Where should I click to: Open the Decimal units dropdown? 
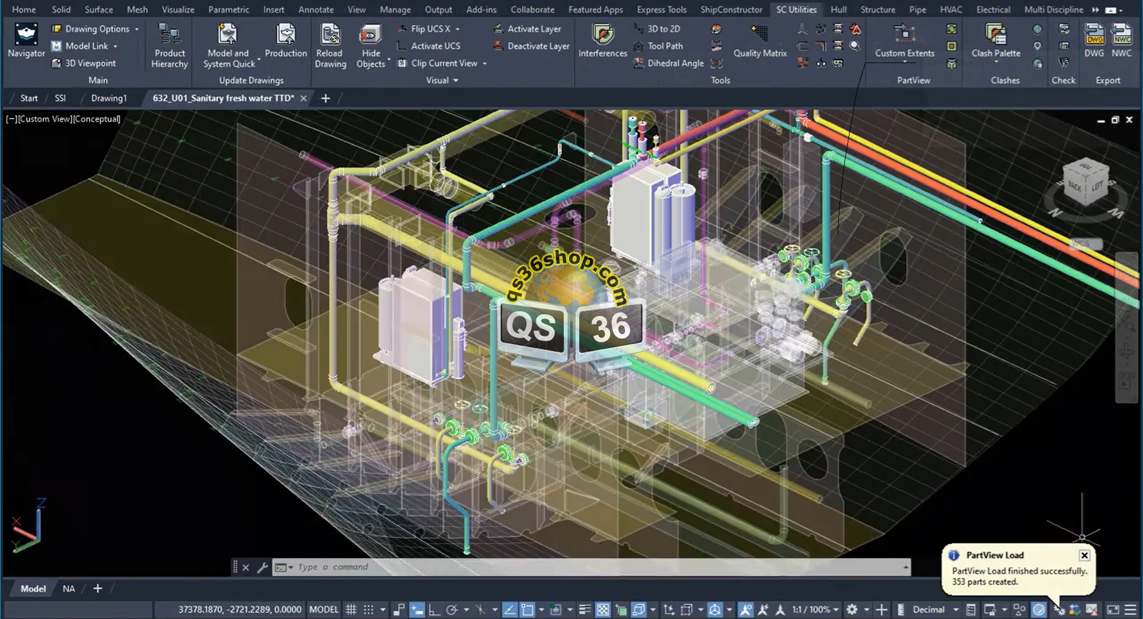point(955,609)
